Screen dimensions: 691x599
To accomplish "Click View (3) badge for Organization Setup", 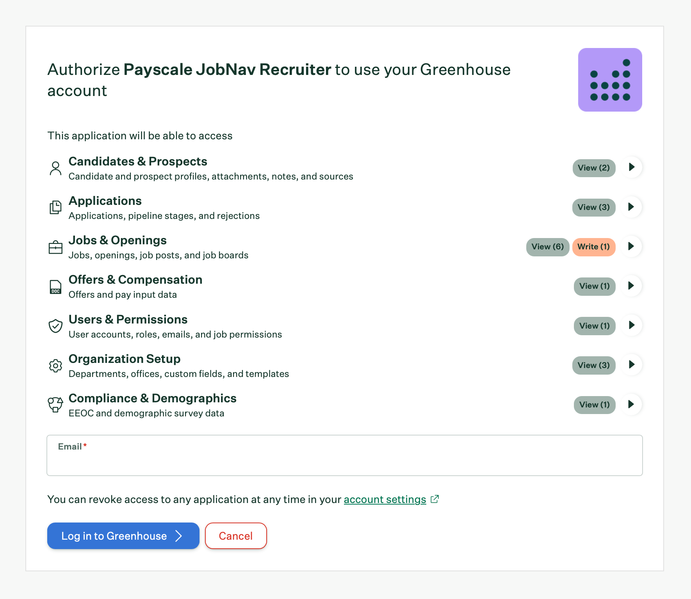I will coord(594,365).
